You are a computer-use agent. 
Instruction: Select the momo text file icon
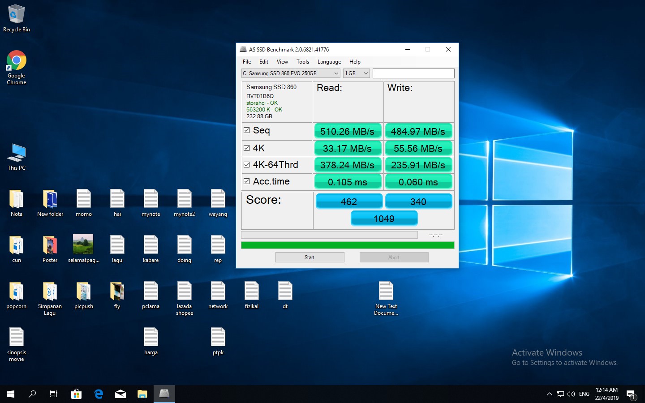pyautogui.click(x=84, y=203)
